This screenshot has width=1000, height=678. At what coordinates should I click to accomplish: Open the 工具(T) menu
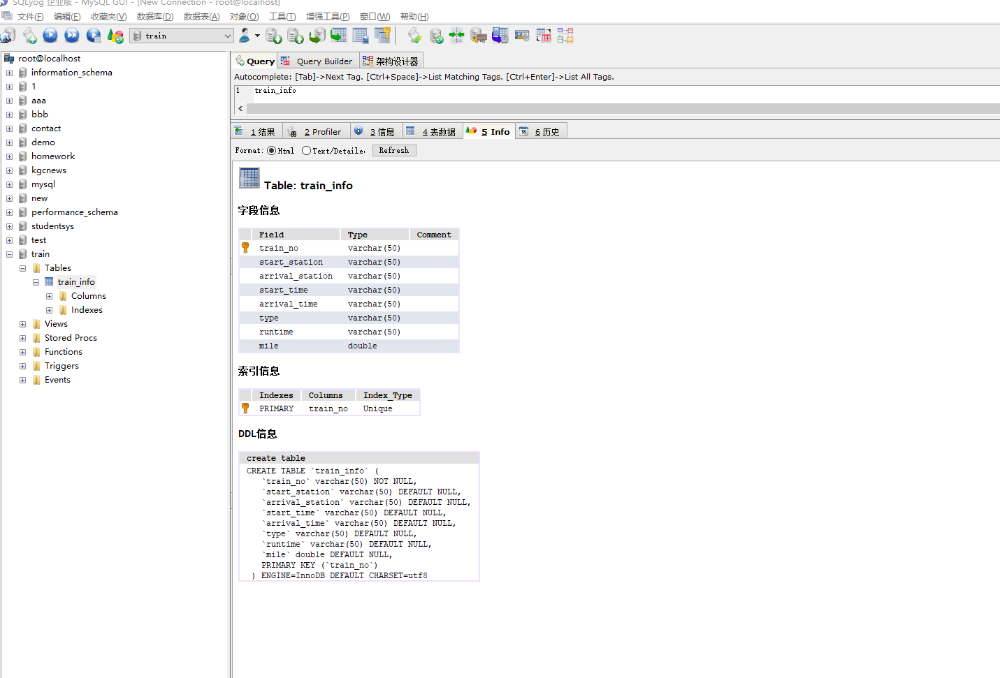(282, 17)
